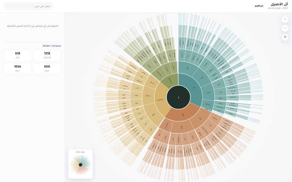Viewport: 292px width, 182px height.
Task: Select the green عبدالكريم inner segment
Action: coord(170,81)
